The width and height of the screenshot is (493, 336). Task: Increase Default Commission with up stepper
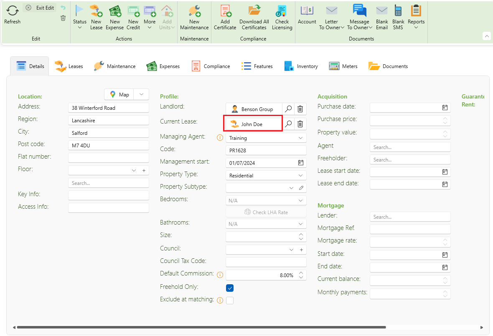301,273
